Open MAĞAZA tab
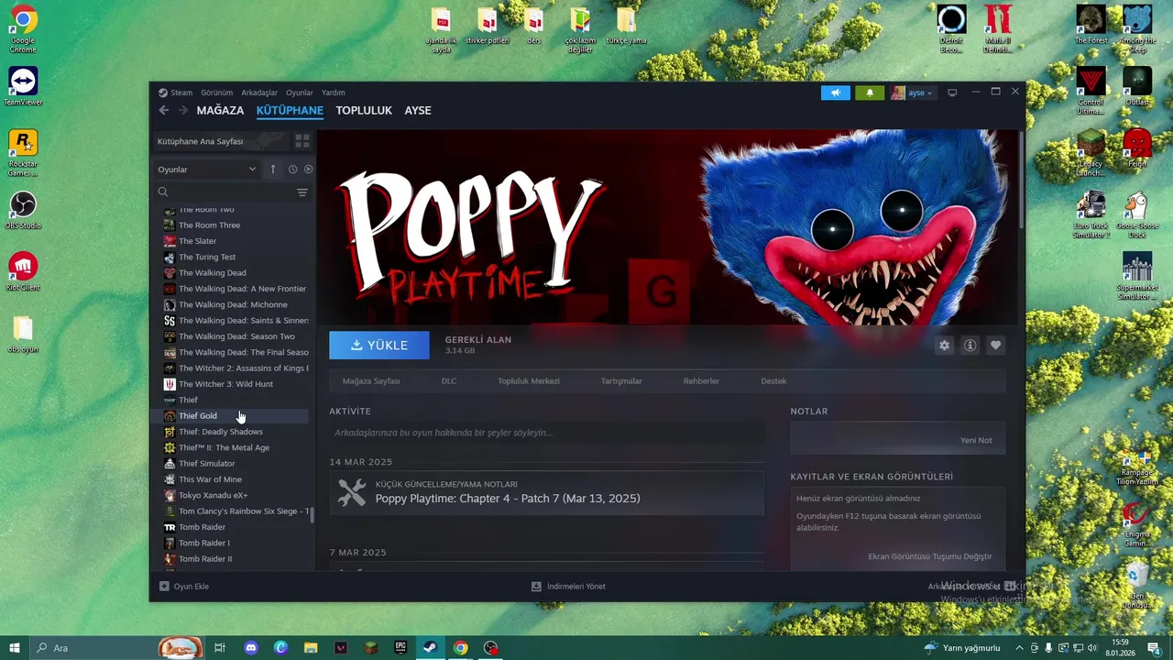Viewport: 1173px width, 660px height. [x=220, y=110]
